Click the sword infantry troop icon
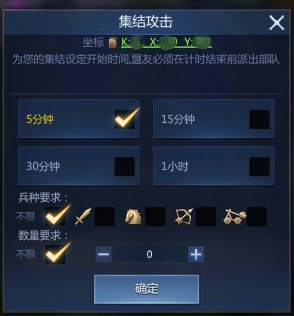Viewport: 294px width, 316px height. click(83, 217)
